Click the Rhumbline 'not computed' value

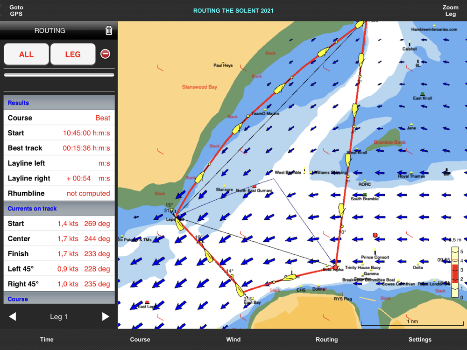coord(88,194)
